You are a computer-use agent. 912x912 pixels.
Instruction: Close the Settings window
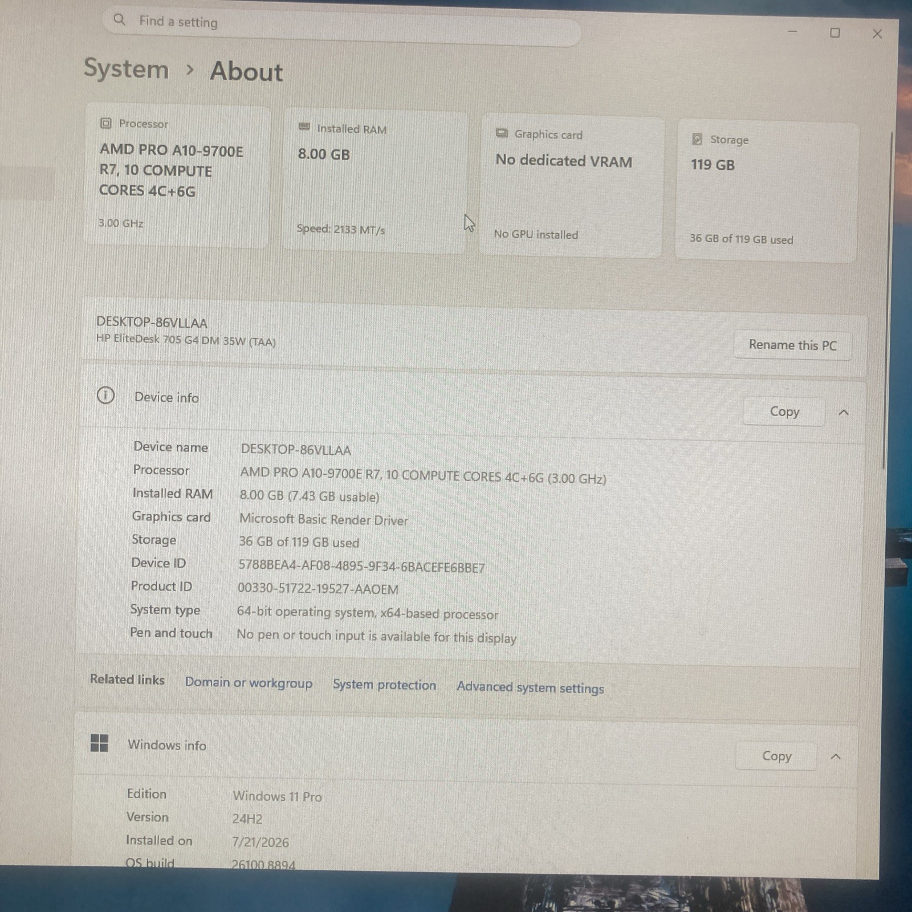click(877, 34)
